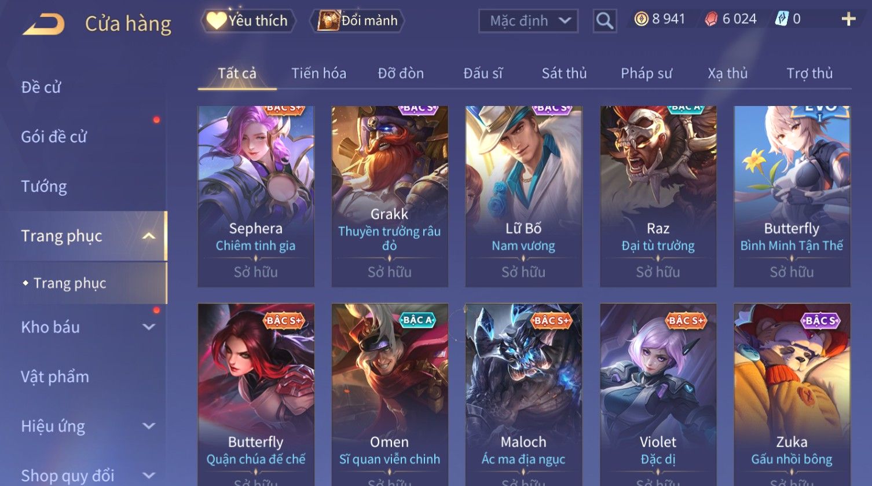872x486 pixels.
Task: Click the golden back arrow icon
Action: 43,24
